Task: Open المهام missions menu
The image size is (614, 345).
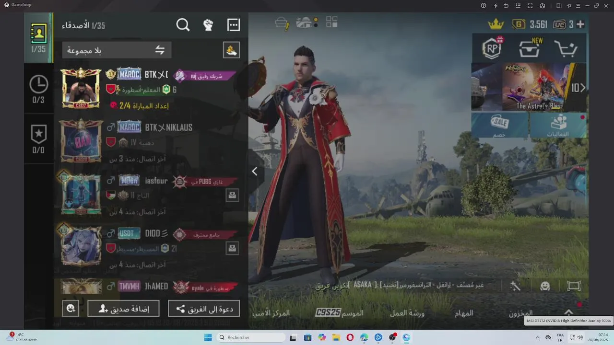Action: tap(464, 313)
